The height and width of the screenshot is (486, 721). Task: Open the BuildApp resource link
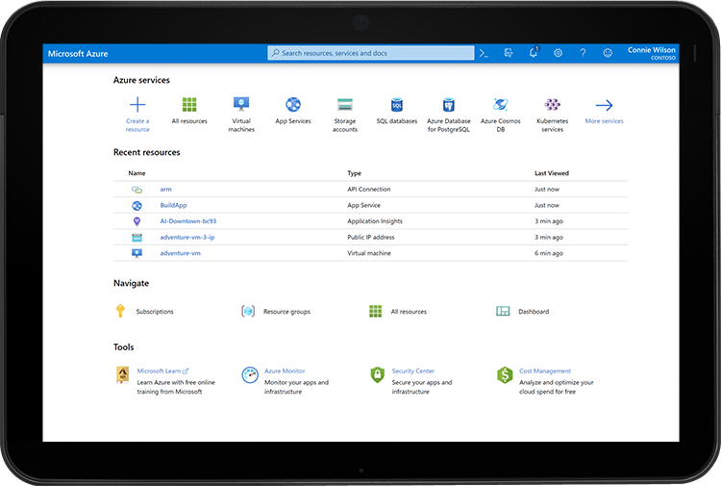tap(173, 205)
